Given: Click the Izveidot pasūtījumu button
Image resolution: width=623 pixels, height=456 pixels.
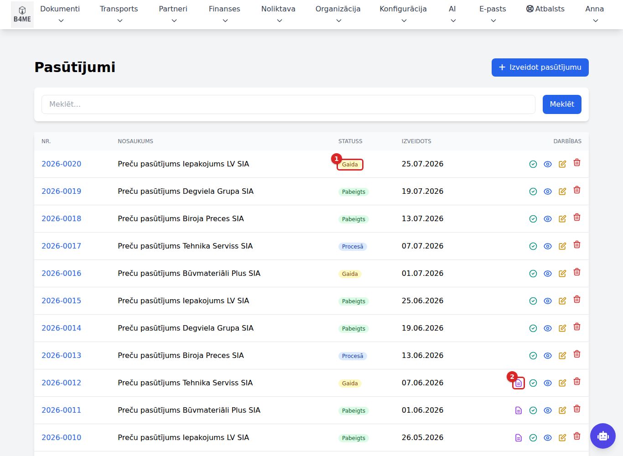Looking at the screenshot, I should [x=540, y=67].
